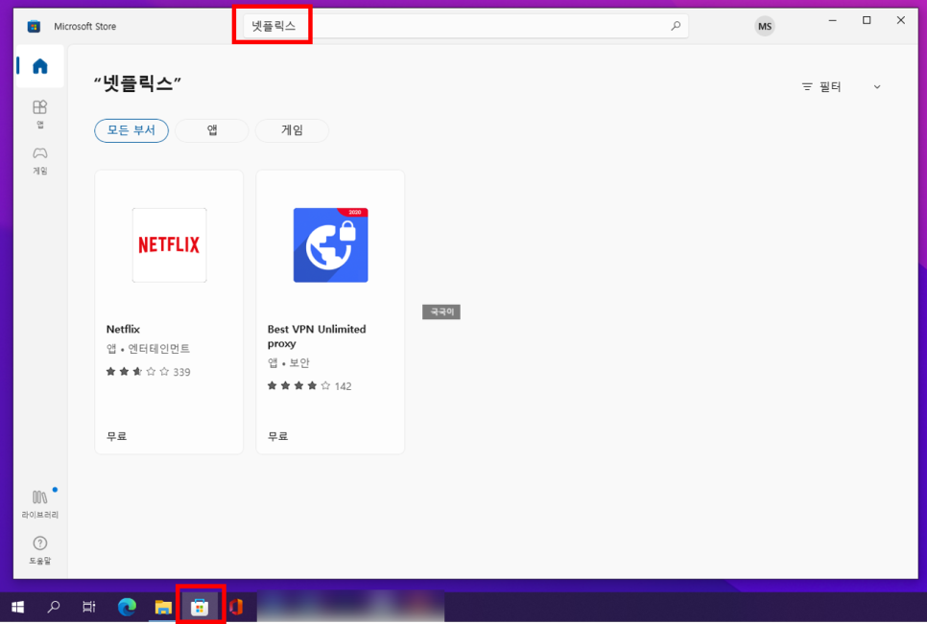Minimize the Microsoft Store window
This screenshot has width=927, height=624.
click(x=832, y=21)
